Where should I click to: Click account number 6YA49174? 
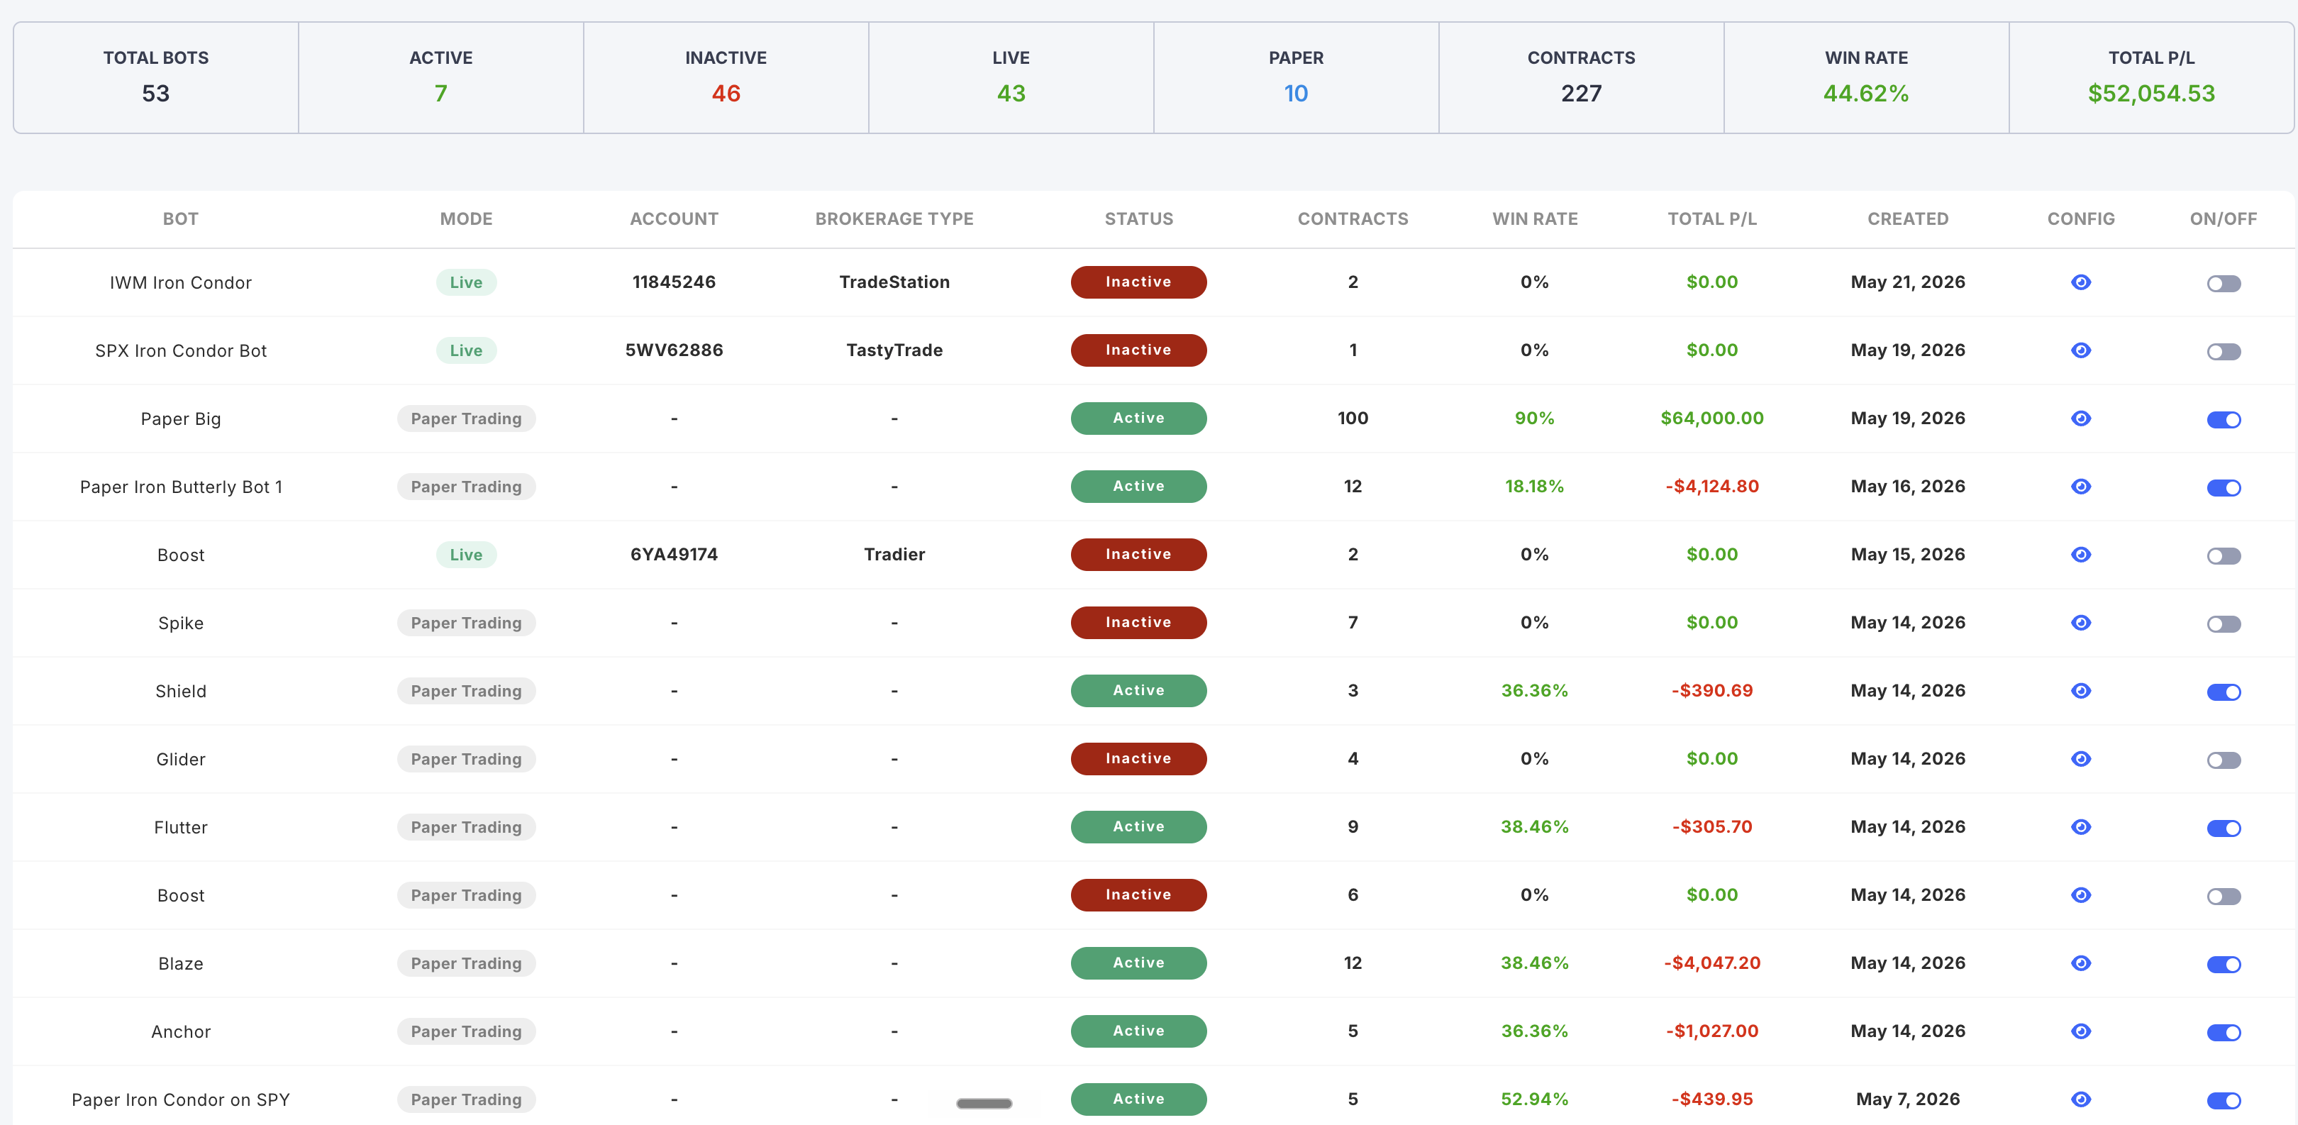point(674,554)
